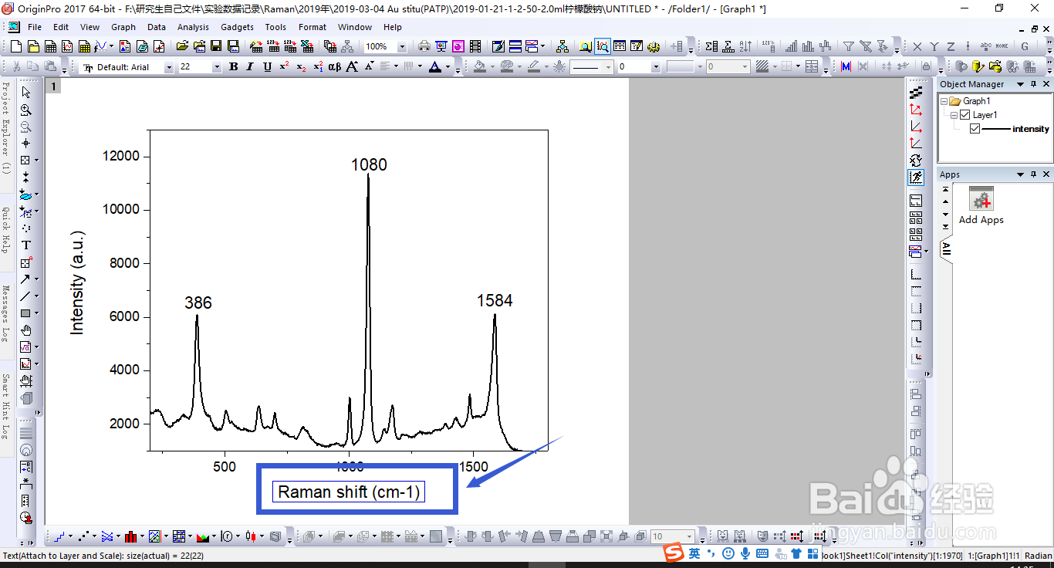Select the Raman shift (cm-1) axis title
The image size is (1054, 568).
pos(348,492)
